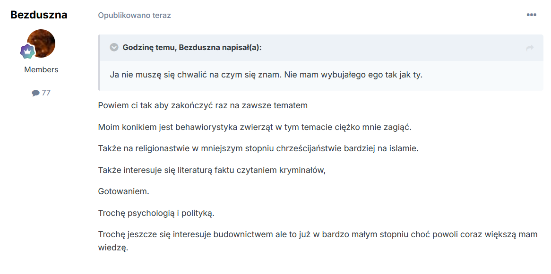Click the quote's go-to-post arrow icon
Viewport: 551px width, 274px height.
[530, 48]
